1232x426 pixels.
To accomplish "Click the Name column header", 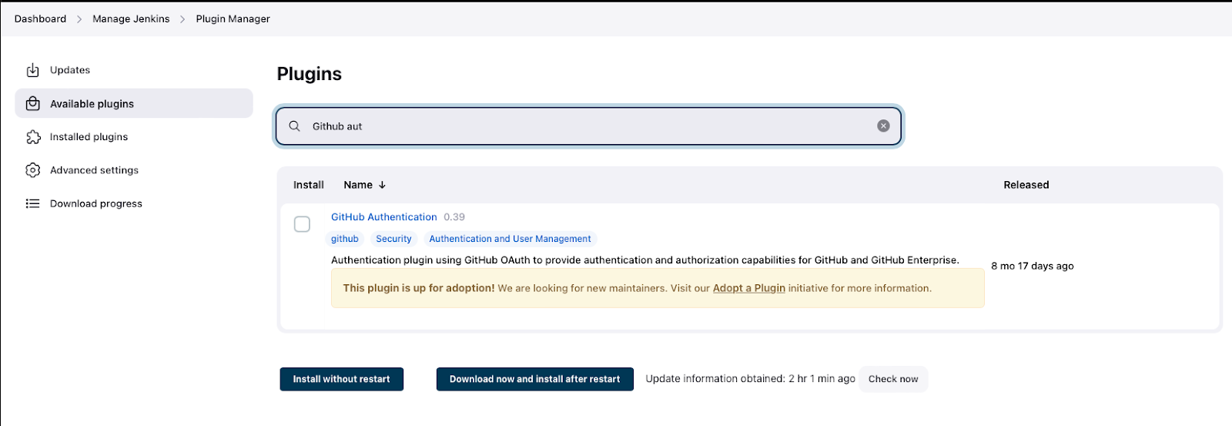I will (x=358, y=185).
